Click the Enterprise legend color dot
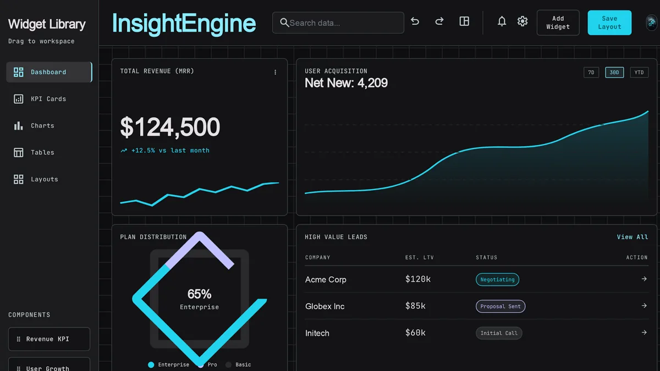The width and height of the screenshot is (660, 371). [151, 364]
